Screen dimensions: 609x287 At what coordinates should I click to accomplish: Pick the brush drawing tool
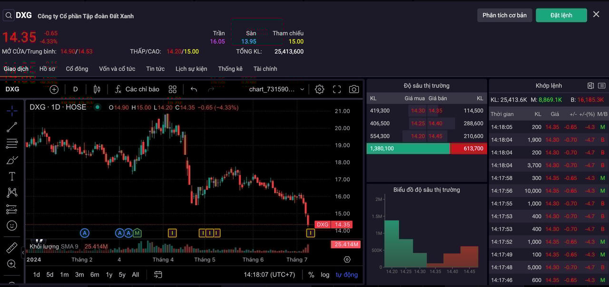tap(12, 160)
